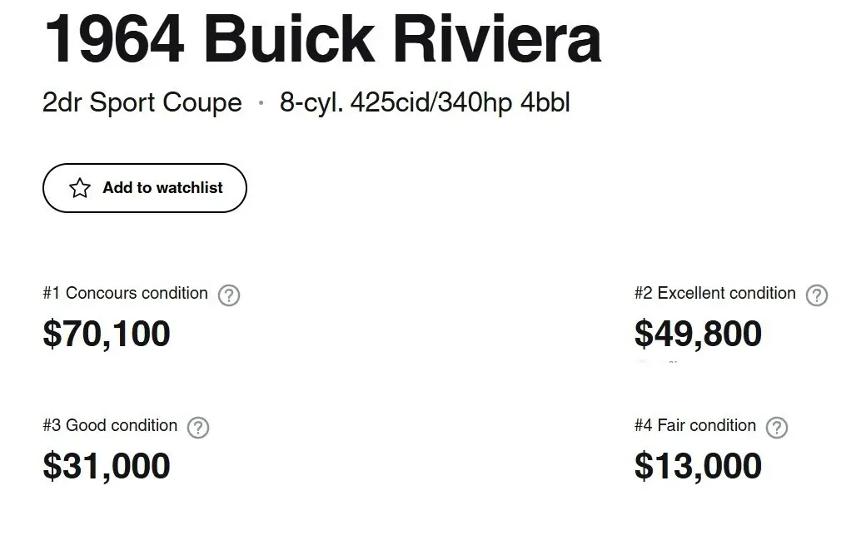Screen dimensions: 866x560
Task: Select the word Buick in the heading
Action: pos(288,39)
